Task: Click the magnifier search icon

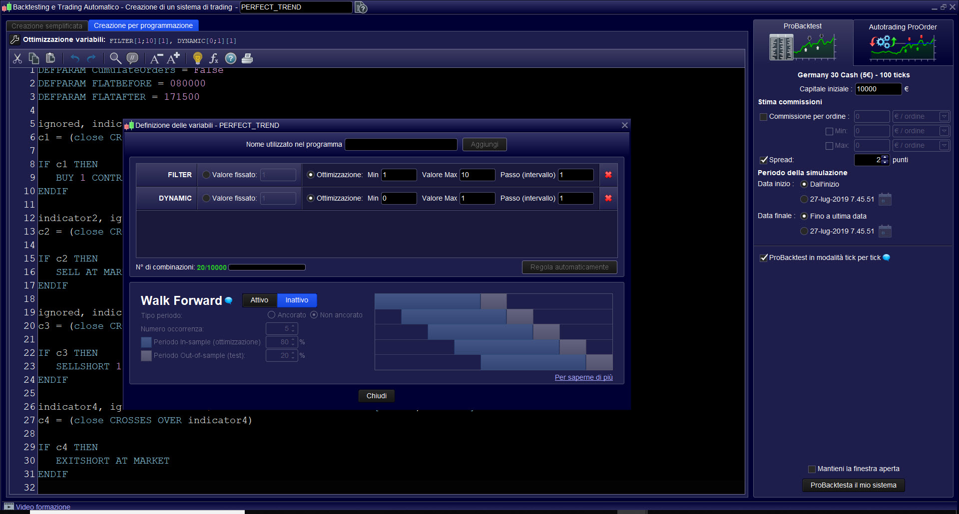Action: pos(115,58)
